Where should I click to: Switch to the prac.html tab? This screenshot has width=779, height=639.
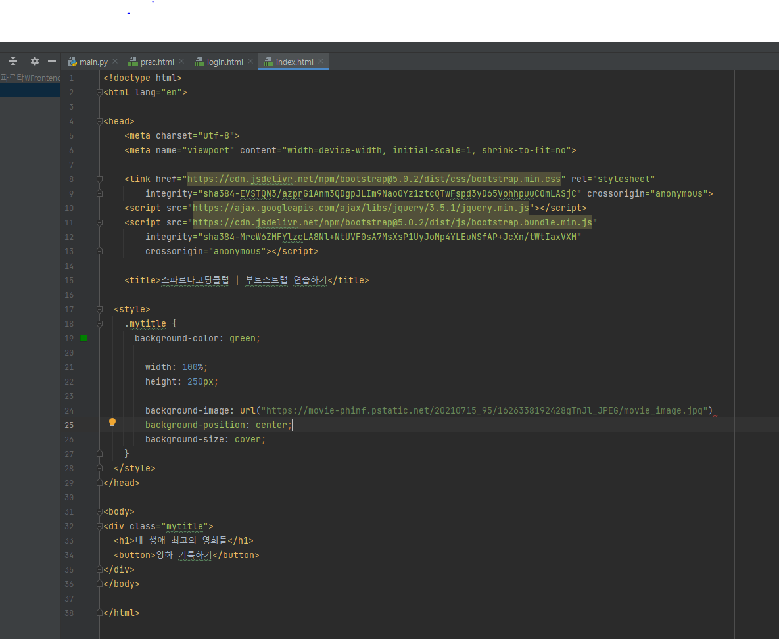157,62
